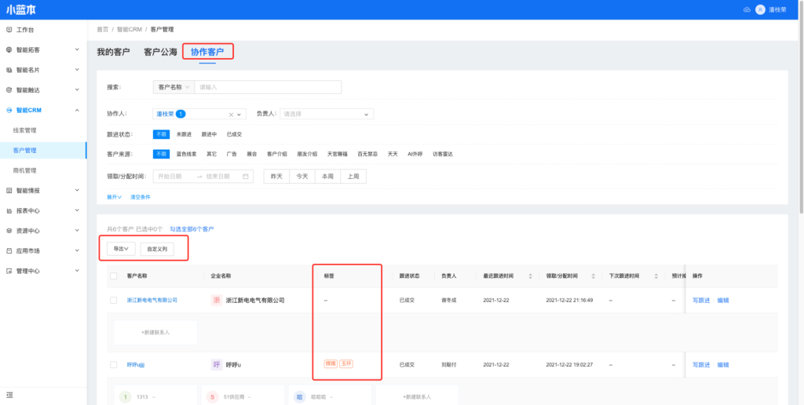
Task: Click the user avatar icon beside 潘枝荣
Action: [x=760, y=9]
